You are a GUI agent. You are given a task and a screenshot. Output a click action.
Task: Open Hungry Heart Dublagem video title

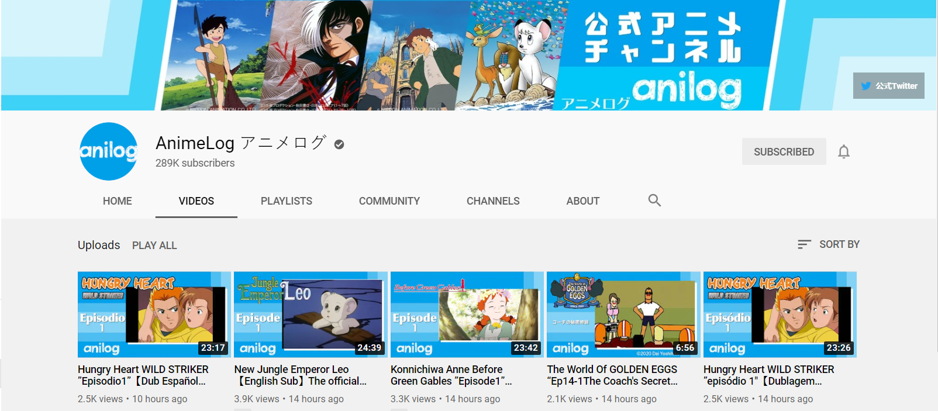(769, 375)
